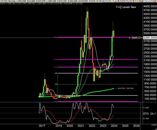Click the ETH/USD Monthly symbol title
The height and width of the screenshot is (130, 157).
click(8, 1)
